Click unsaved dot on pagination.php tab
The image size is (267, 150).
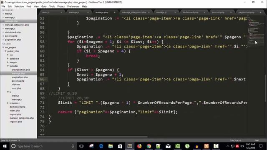[x=260, y=12]
